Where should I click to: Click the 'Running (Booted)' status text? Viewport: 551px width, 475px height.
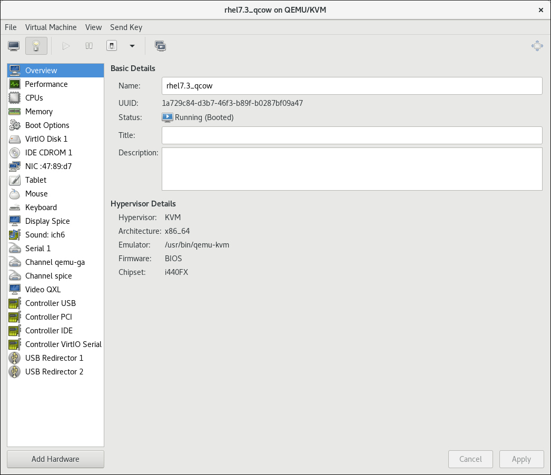pos(204,117)
